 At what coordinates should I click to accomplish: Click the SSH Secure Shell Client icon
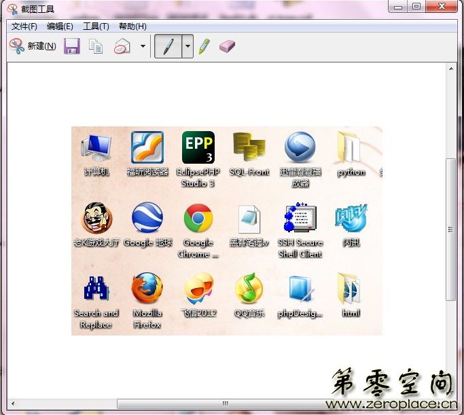point(300,217)
